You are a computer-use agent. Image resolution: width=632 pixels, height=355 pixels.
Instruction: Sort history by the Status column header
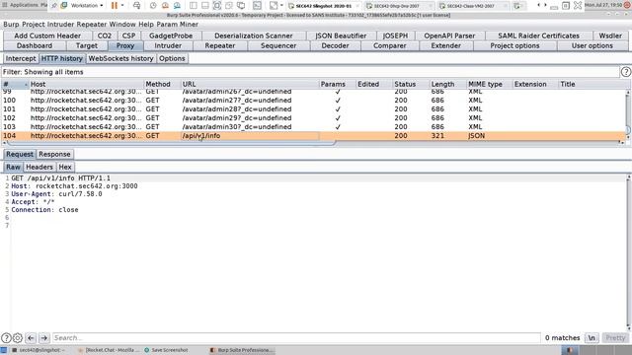[411, 84]
